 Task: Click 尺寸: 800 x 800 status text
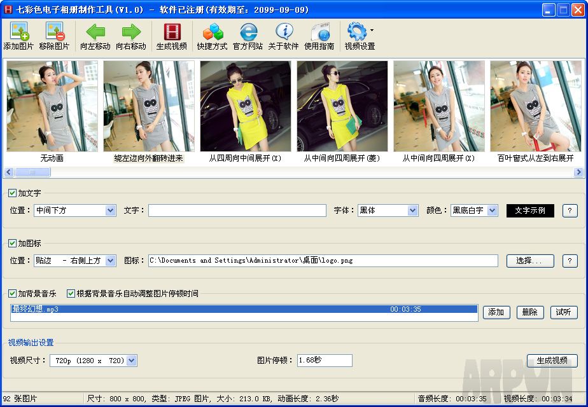point(117,399)
